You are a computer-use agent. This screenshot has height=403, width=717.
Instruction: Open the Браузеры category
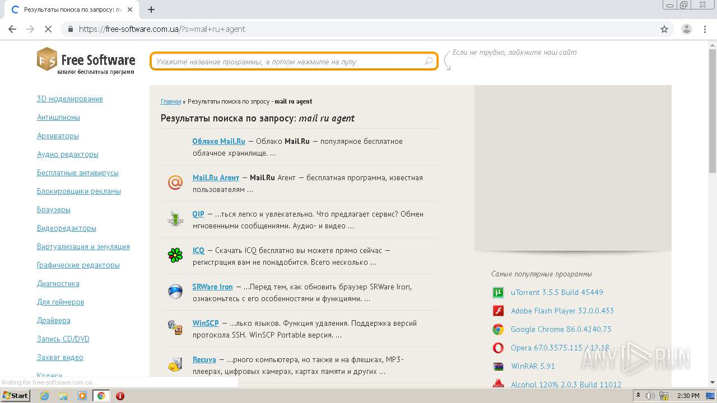[54, 209]
